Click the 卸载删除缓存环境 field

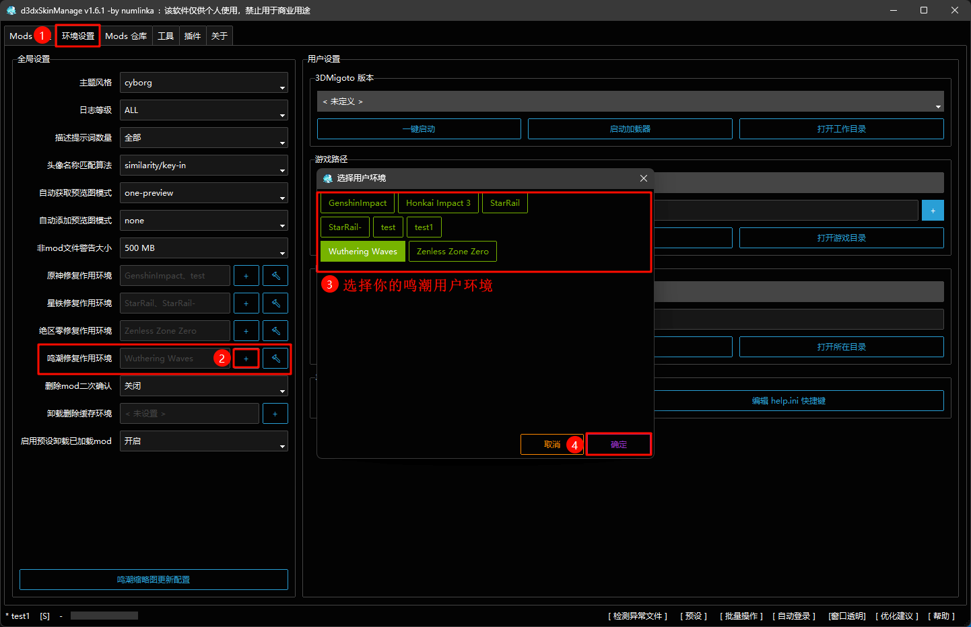click(189, 414)
